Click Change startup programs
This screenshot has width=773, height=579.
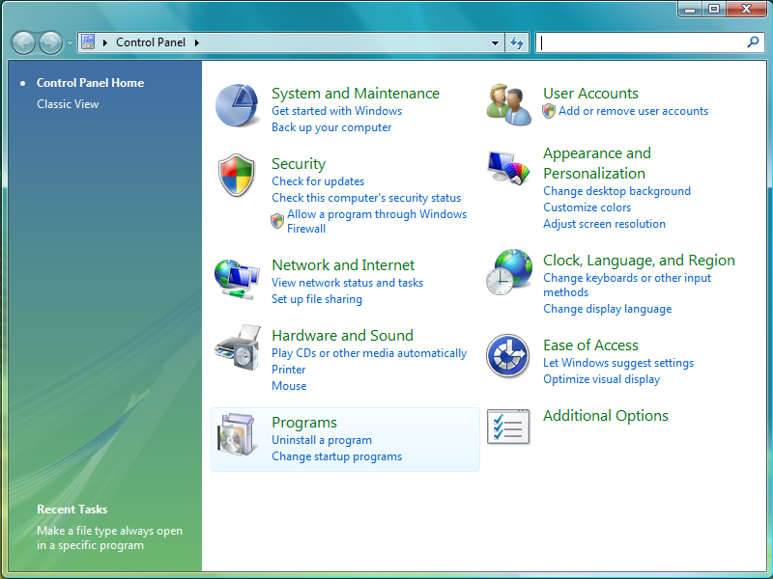[x=336, y=456]
